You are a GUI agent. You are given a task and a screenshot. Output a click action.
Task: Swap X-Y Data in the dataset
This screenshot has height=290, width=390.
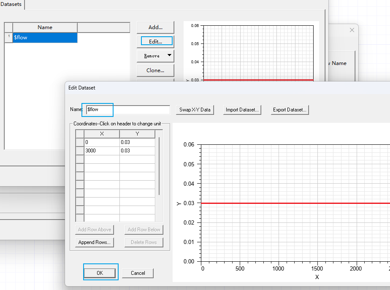pos(195,110)
